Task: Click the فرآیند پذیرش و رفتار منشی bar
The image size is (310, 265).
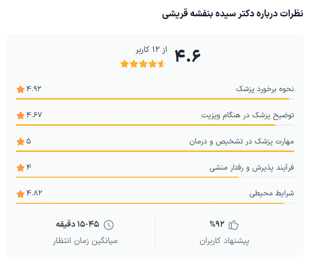Action: (x=155, y=177)
